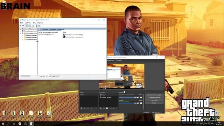Viewport: 224px width, 126px height.
Task: Expand the Административные шаблоны subfolder
Action: (22, 40)
